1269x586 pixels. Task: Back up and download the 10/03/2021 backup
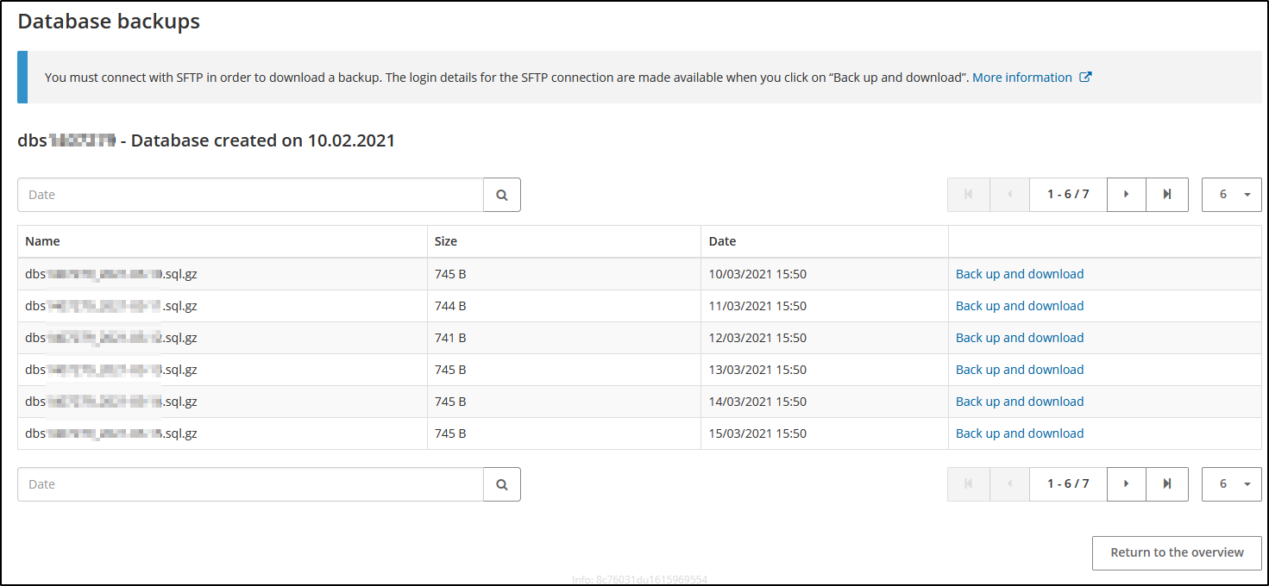click(x=1019, y=274)
